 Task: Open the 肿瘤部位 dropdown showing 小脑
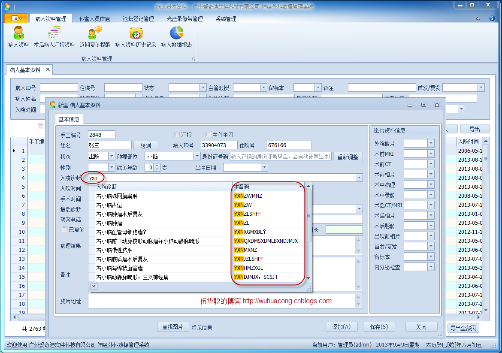[197, 156]
